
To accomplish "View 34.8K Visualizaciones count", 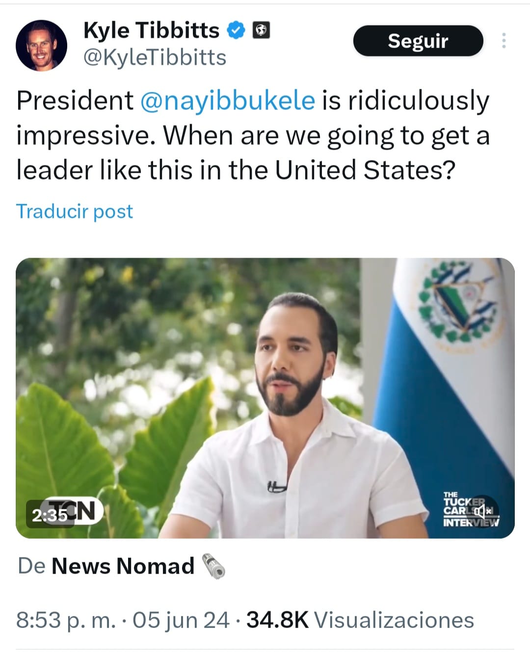I will (x=360, y=620).
